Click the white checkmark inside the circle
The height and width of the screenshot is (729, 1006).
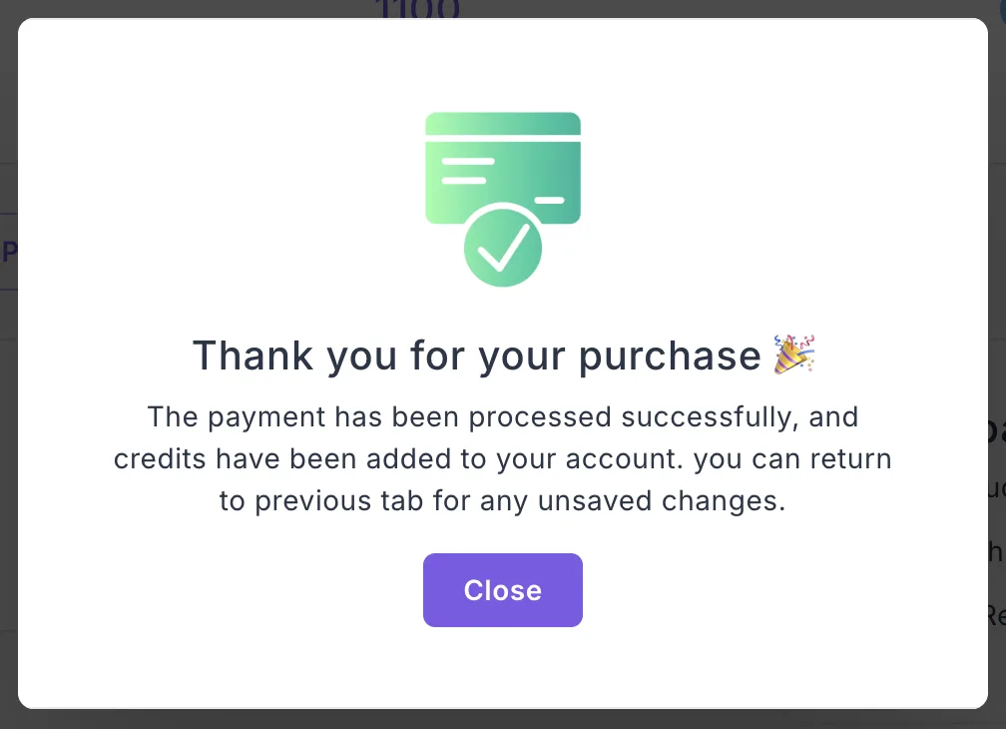503,247
